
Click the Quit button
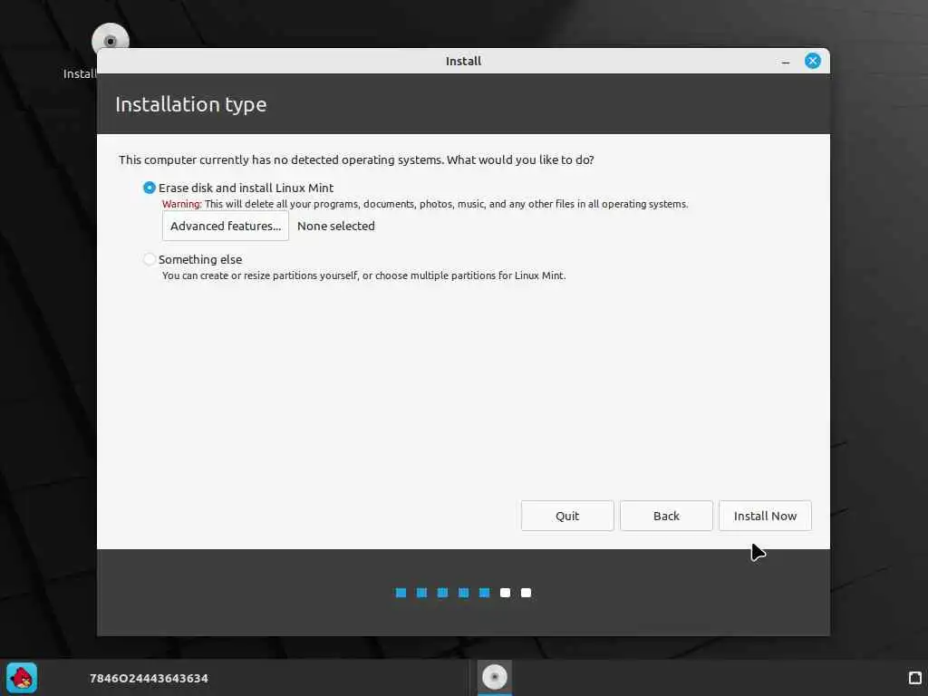click(567, 516)
